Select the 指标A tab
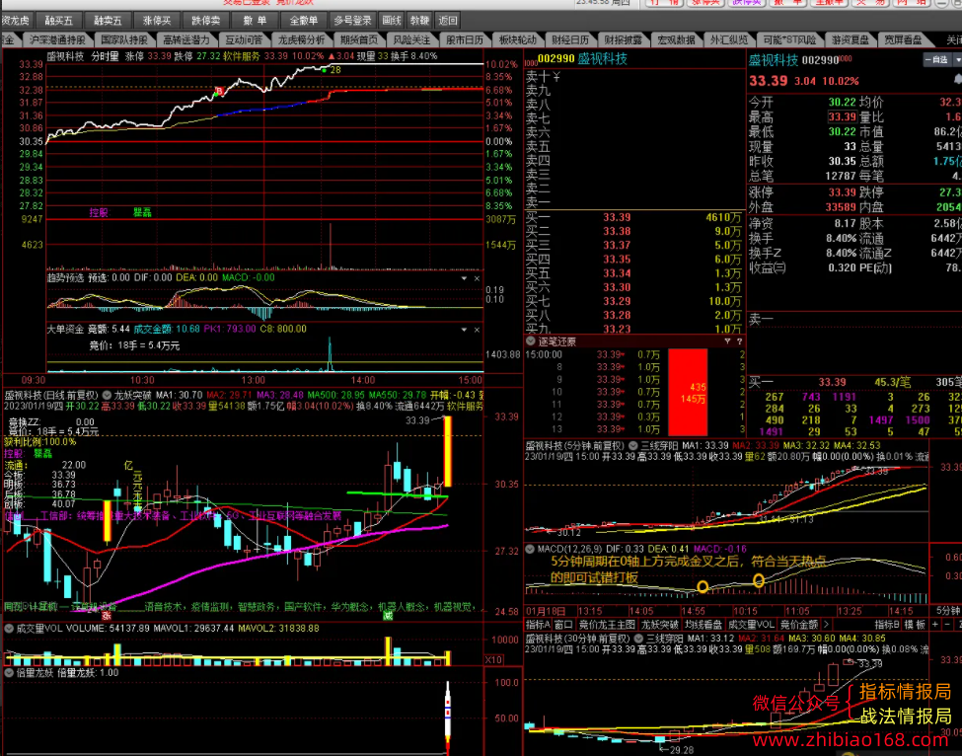Viewport: 962px width, 756px height. pyautogui.click(x=538, y=625)
